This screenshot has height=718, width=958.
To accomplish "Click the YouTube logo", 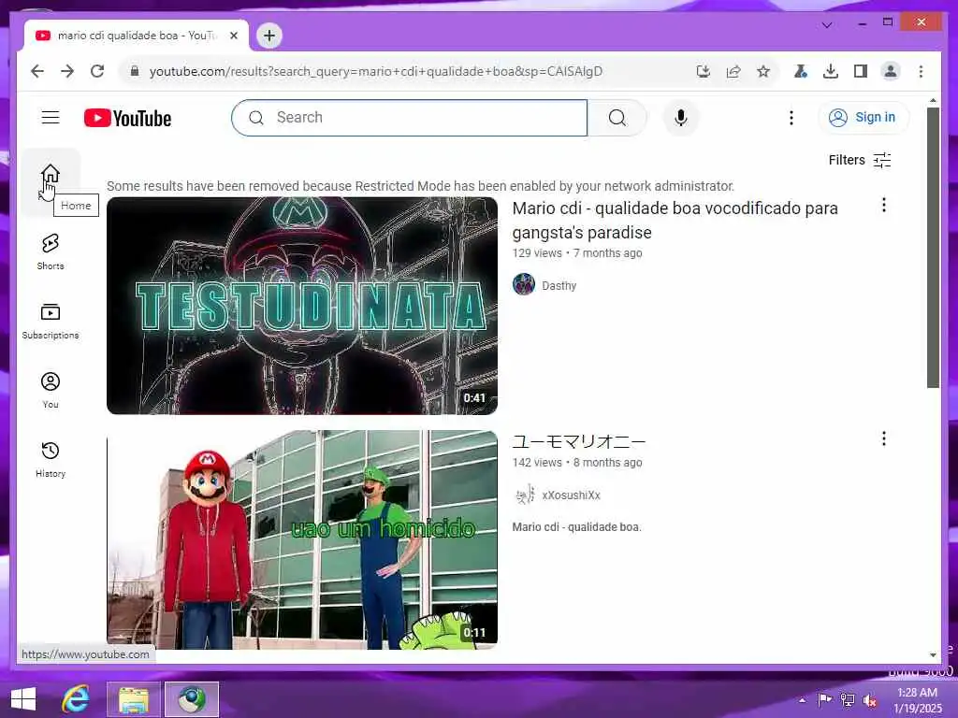I will click(x=127, y=118).
